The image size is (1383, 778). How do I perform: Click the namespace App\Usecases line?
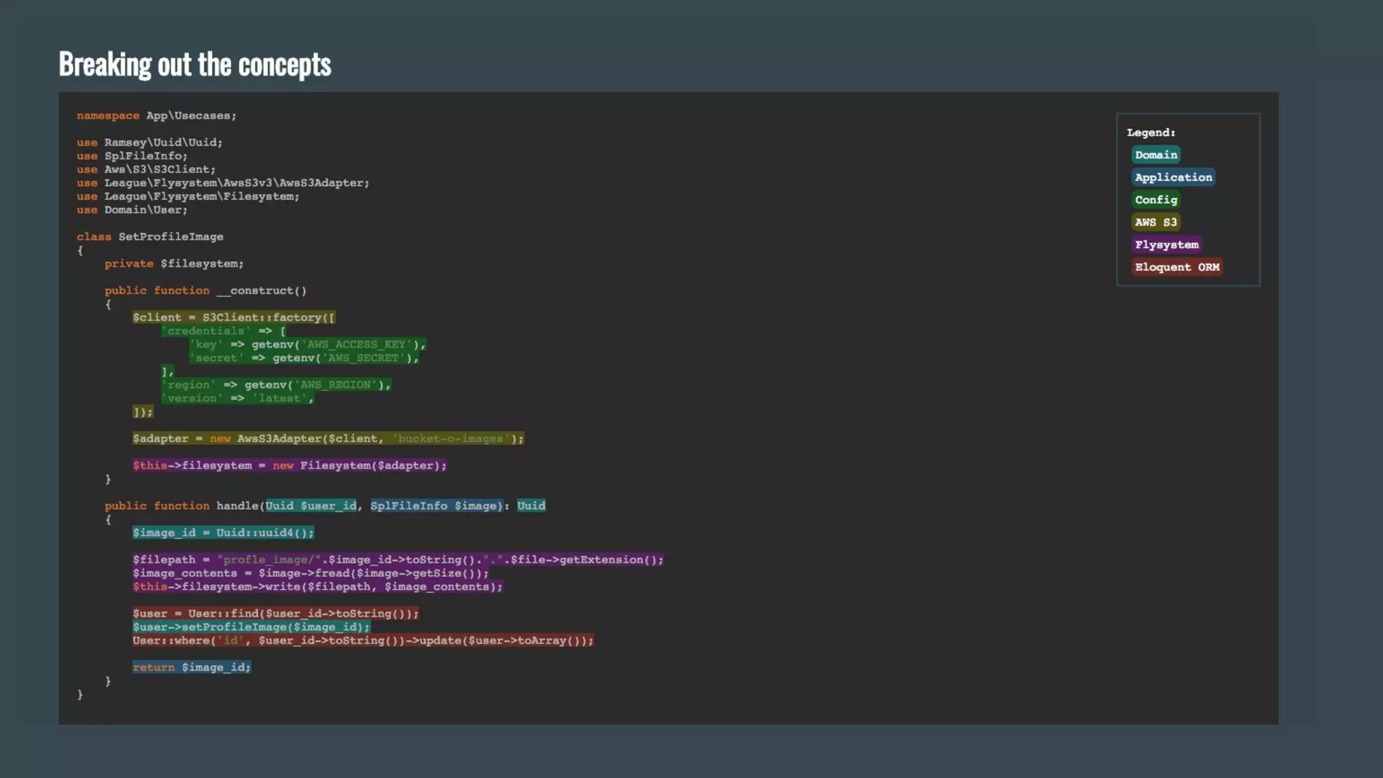click(x=157, y=115)
